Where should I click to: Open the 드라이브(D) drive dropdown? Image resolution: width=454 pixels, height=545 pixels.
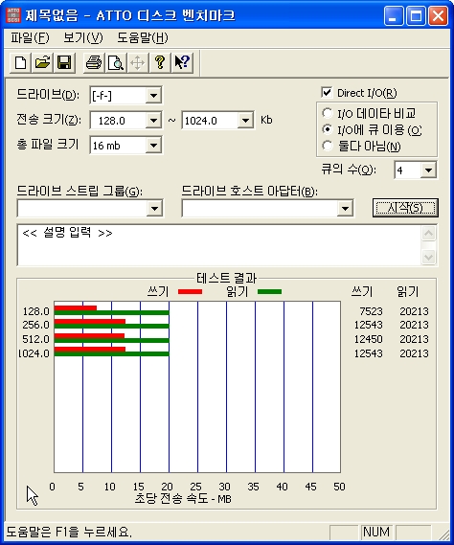153,95
